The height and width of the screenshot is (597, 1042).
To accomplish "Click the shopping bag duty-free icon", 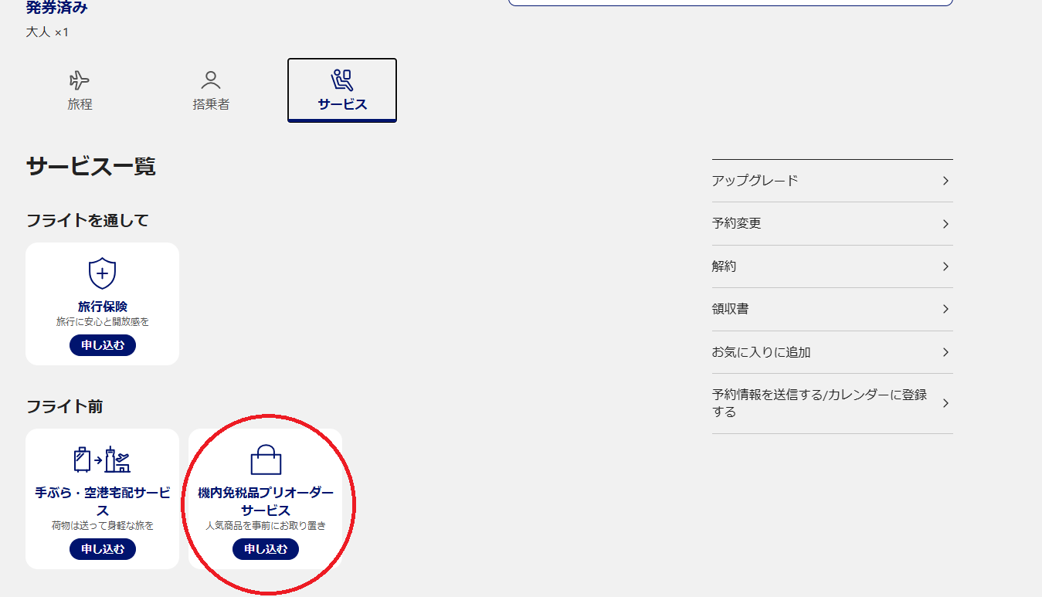I will [x=266, y=460].
